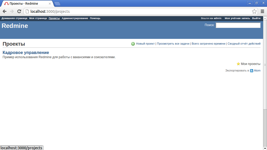
Task: Click the Redmine header title
Action: pyautogui.click(x=15, y=26)
